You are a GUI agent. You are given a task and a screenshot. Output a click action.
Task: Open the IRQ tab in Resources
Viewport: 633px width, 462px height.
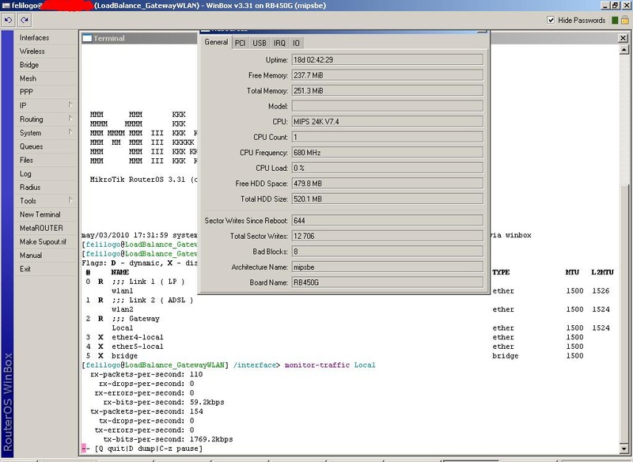coord(279,43)
